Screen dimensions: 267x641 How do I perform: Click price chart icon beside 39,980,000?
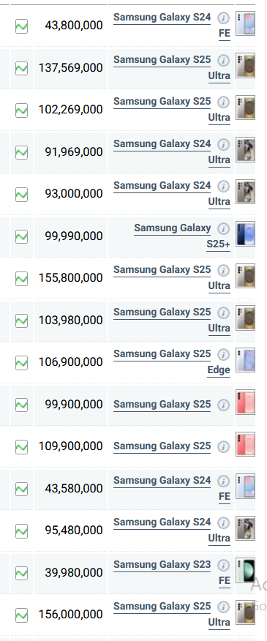click(x=21, y=573)
